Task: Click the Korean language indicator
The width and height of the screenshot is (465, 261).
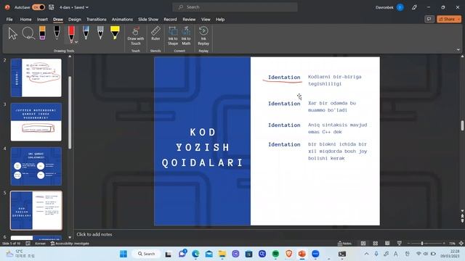Action: click(41, 244)
